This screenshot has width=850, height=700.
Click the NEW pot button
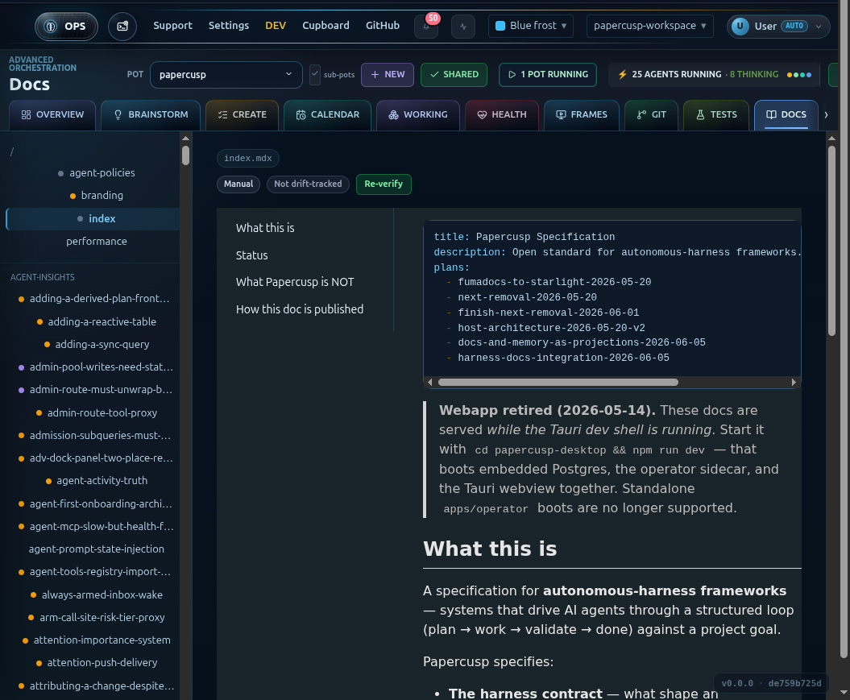[x=388, y=75]
